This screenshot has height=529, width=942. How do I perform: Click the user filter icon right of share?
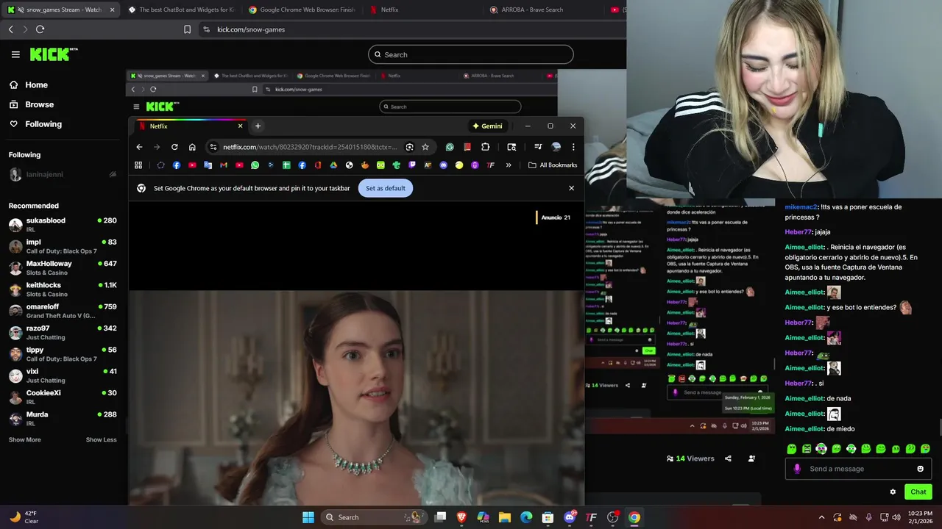click(751, 458)
